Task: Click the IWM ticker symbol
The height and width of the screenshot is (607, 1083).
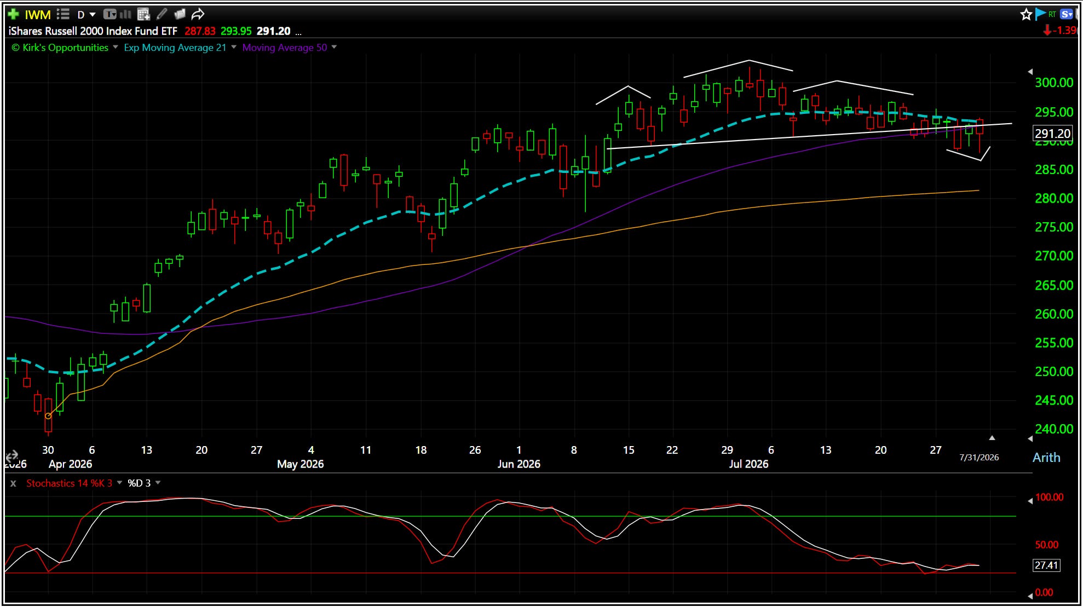Action: [x=37, y=15]
